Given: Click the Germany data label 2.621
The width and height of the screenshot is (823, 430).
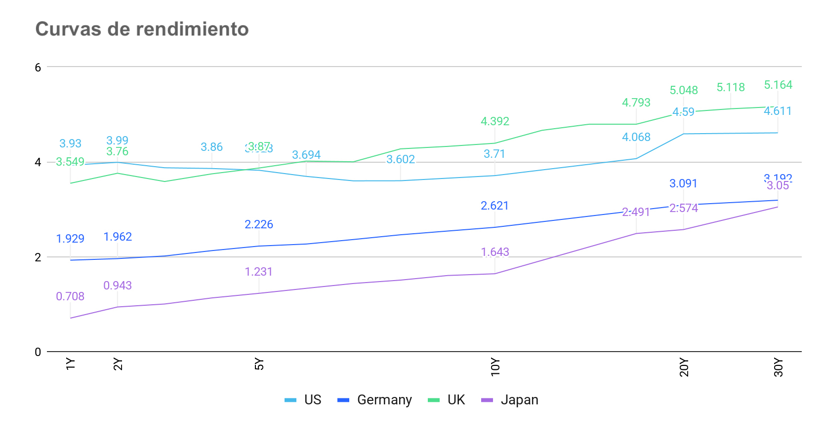Looking at the screenshot, I should pyautogui.click(x=494, y=206).
